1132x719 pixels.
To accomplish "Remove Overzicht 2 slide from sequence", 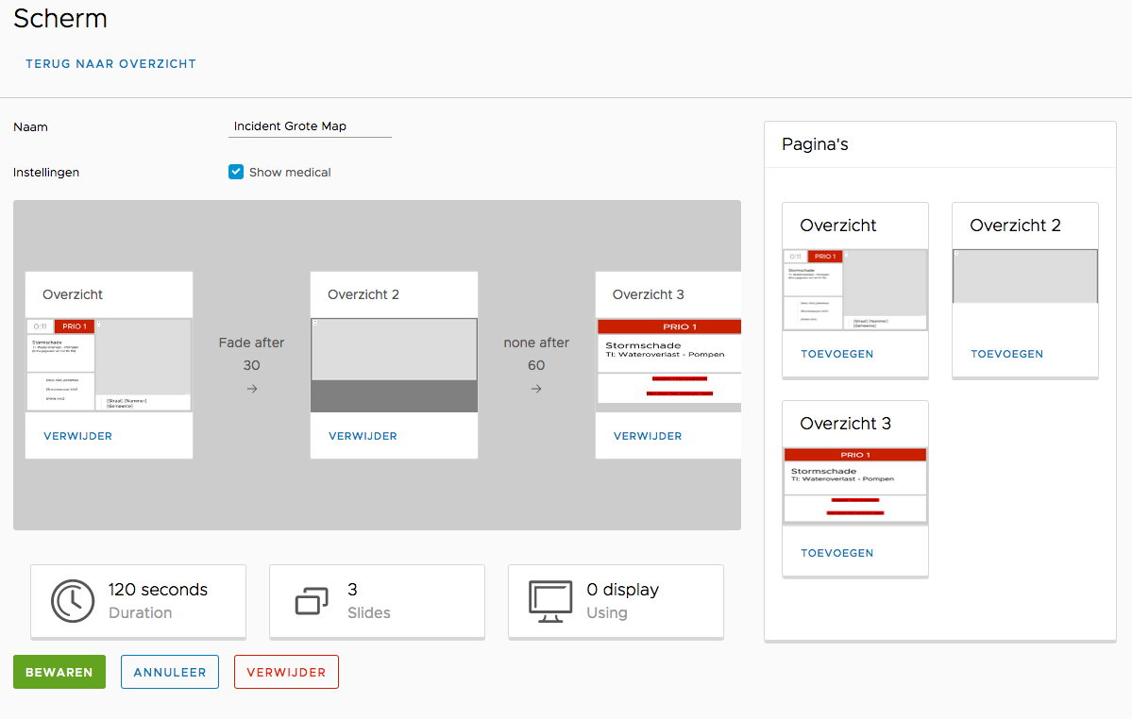I will click(x=363, y=436).
